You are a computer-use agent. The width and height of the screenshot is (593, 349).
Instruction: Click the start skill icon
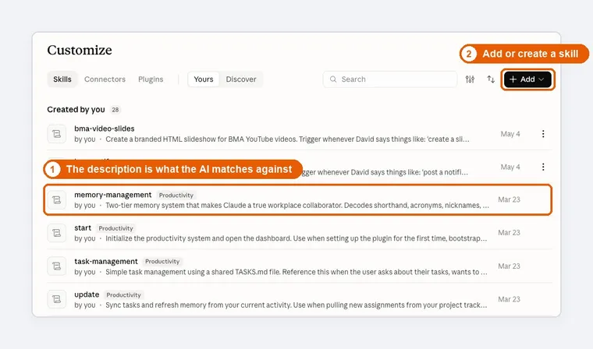click(x=57, y=233)
